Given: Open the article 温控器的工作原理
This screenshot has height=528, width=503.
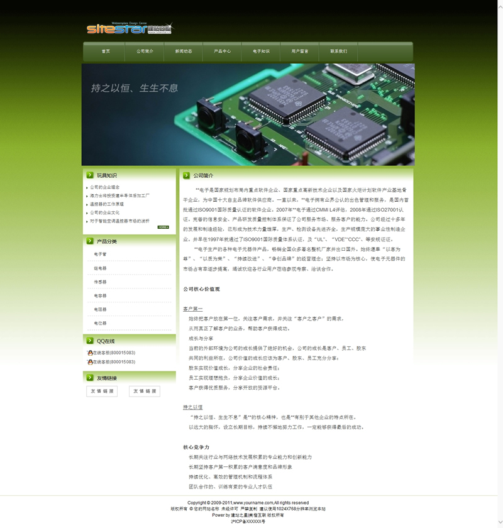Looking at the screenshot, I should [x=107, y=204].
